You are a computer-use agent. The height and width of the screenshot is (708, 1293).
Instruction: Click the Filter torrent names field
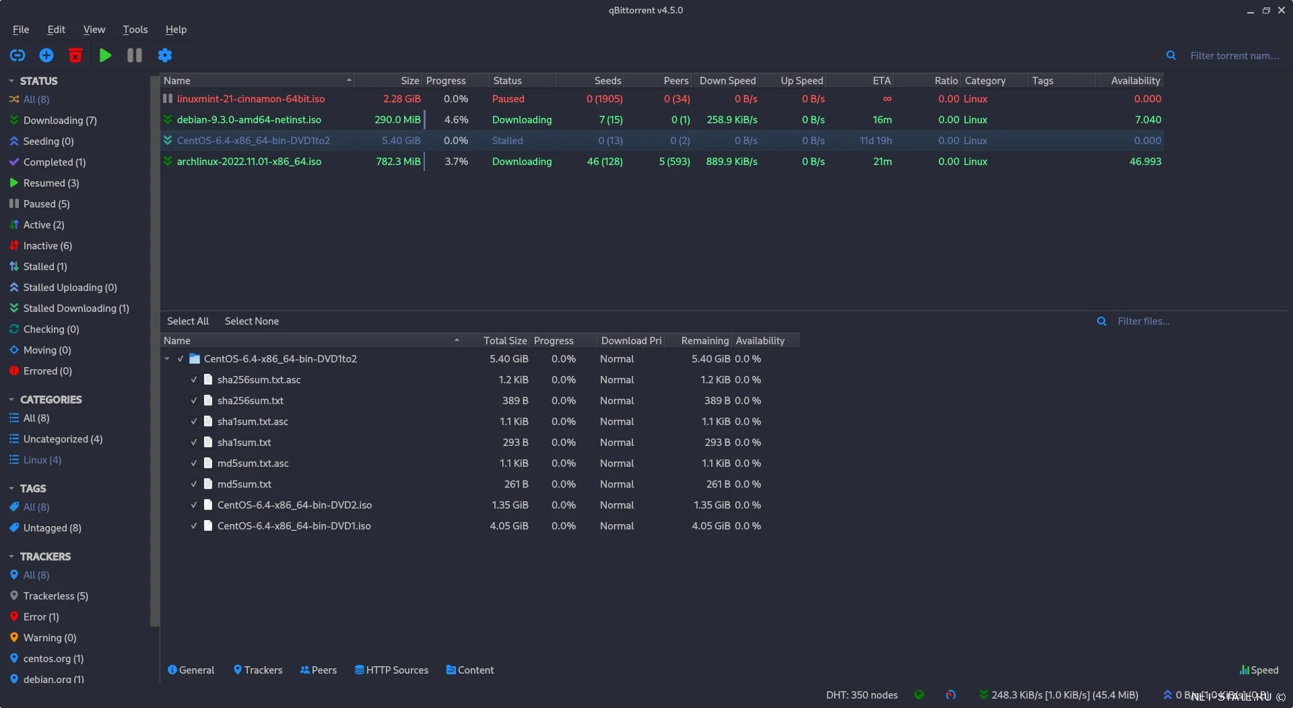[x=1234, y=56]
